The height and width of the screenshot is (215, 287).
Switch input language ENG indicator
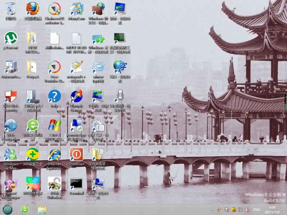pyautogui.click(x=257, y=210)
